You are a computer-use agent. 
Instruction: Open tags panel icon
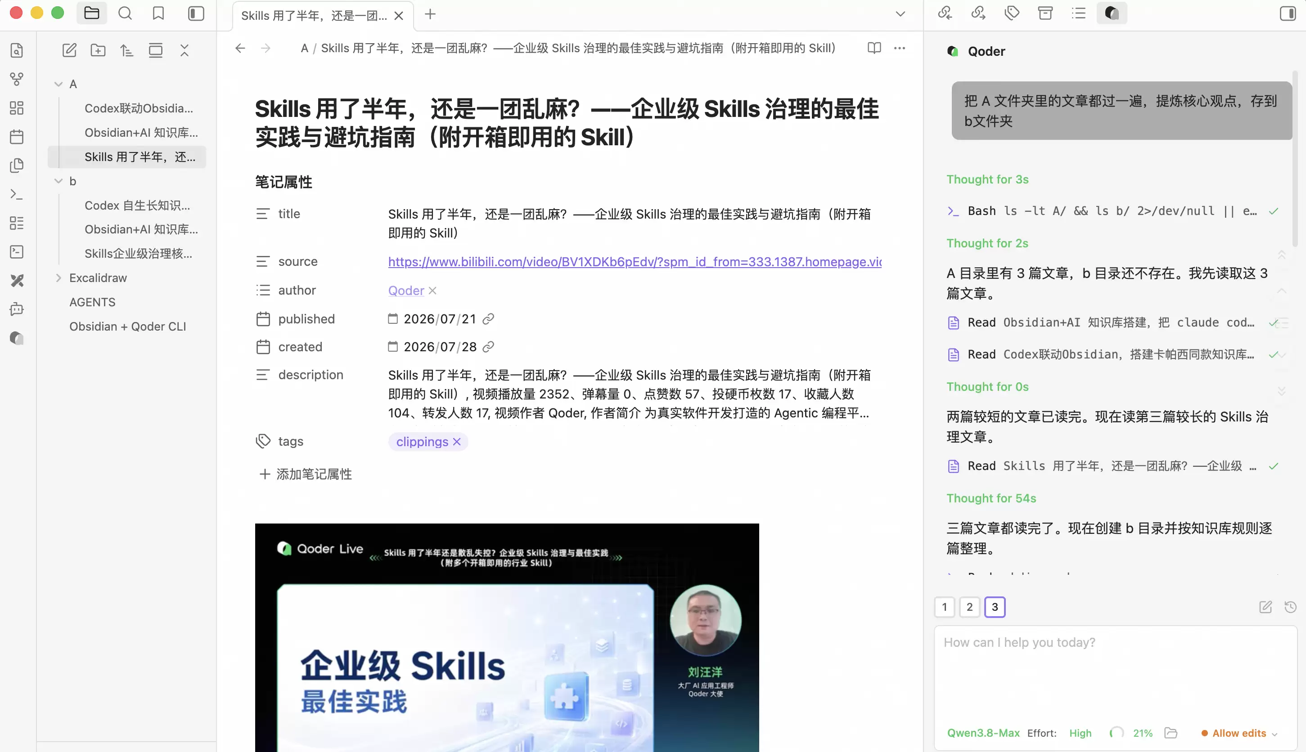[1012, 13]
